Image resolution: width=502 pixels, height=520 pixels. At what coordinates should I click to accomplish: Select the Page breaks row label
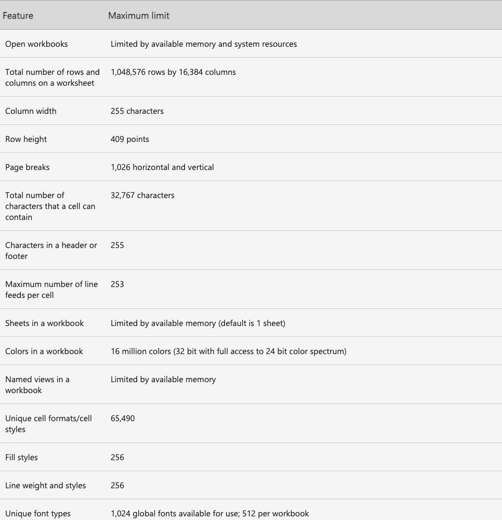point(27,167)
